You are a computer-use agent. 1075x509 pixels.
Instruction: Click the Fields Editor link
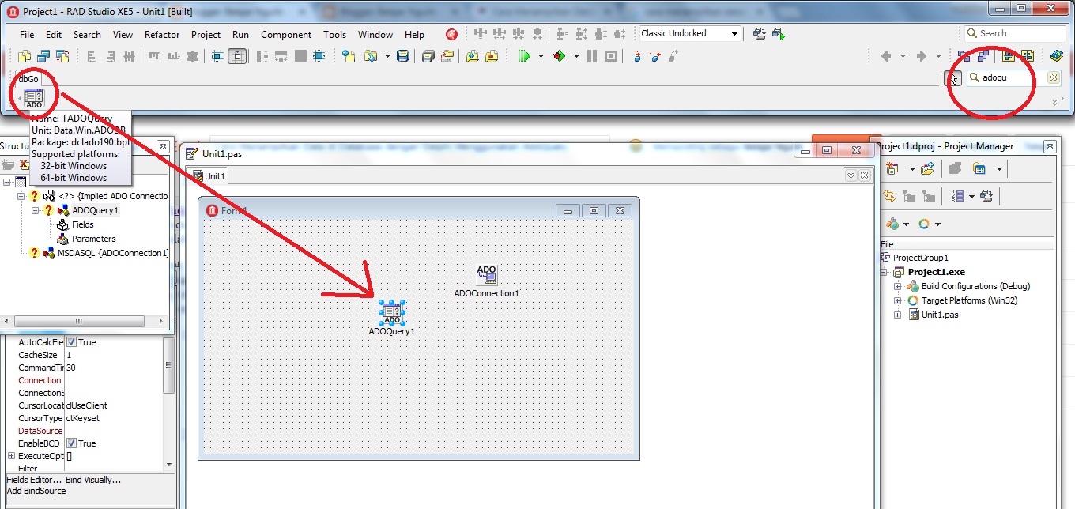(x=33, y=480)
